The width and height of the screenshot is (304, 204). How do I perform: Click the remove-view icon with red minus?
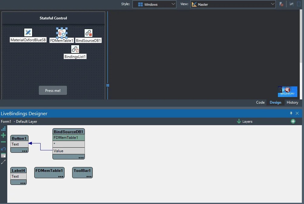point(281,4)
